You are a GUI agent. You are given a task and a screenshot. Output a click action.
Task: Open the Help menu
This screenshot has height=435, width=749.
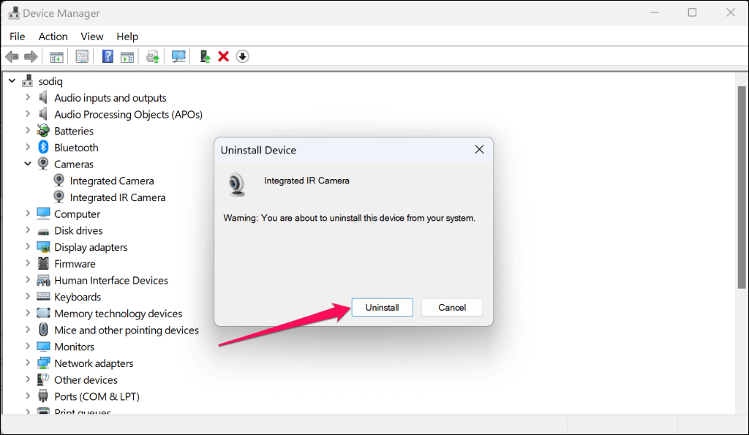click(x=127, y=37)
